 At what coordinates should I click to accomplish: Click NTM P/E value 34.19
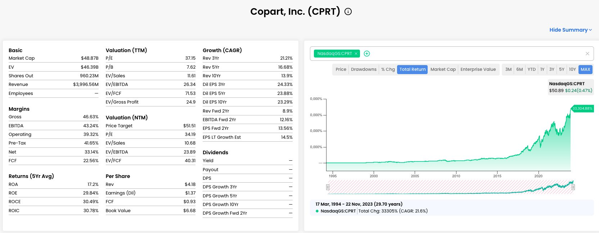click(x=190, y=134)
